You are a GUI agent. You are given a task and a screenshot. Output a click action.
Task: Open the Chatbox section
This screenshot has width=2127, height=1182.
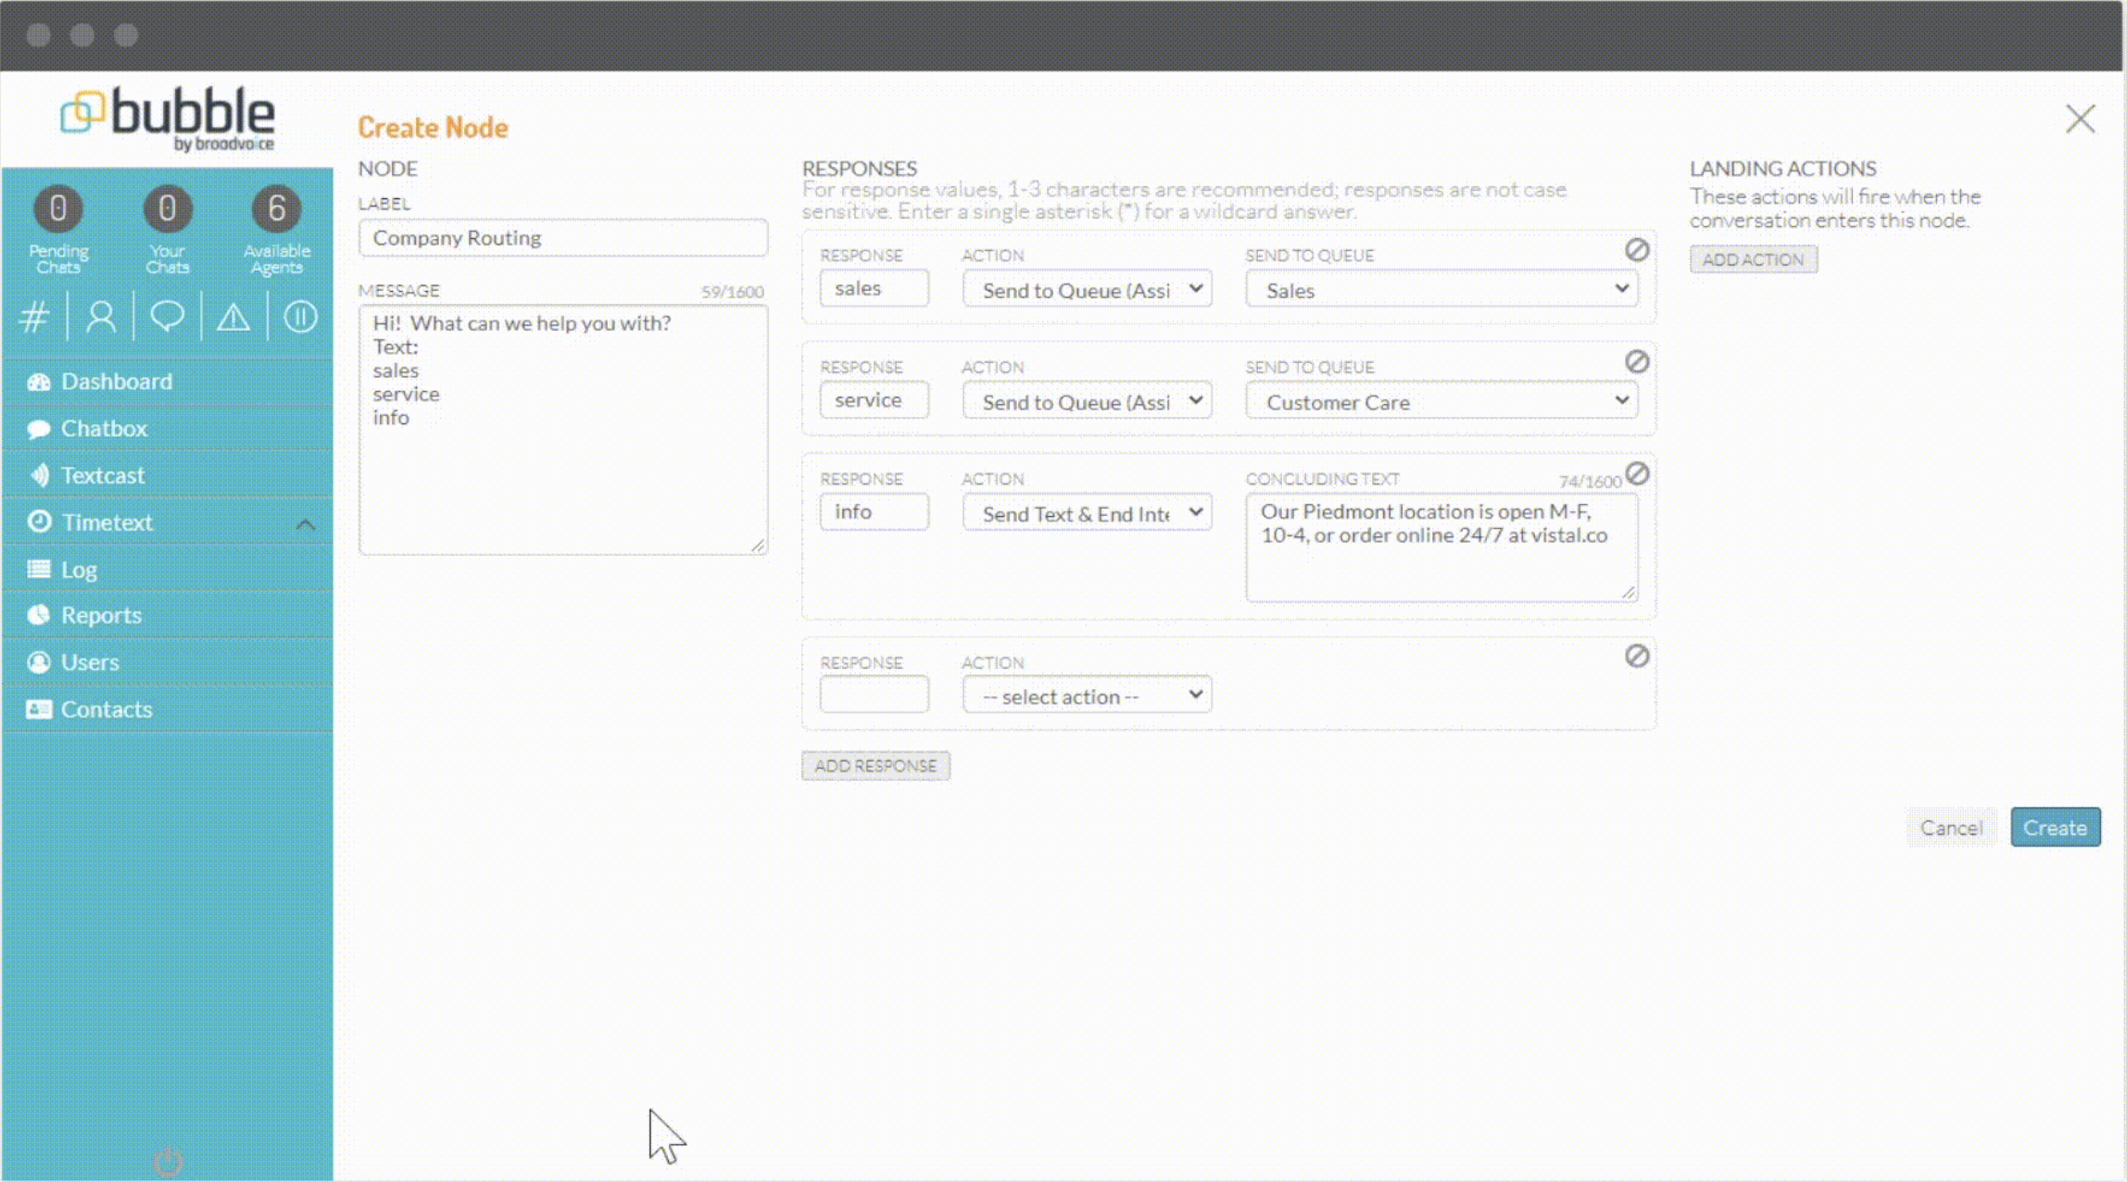(104, 428)
